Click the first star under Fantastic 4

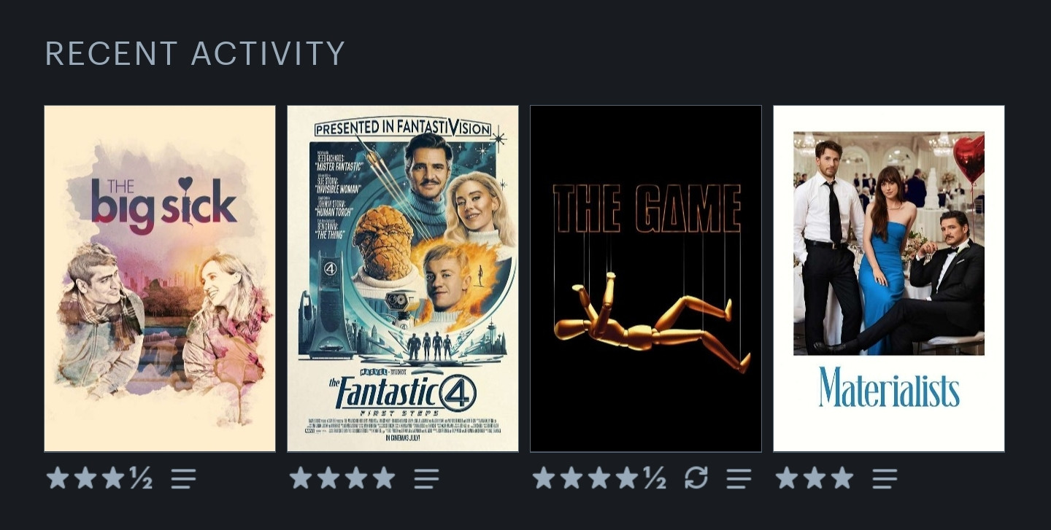click(x=301, y=478)
